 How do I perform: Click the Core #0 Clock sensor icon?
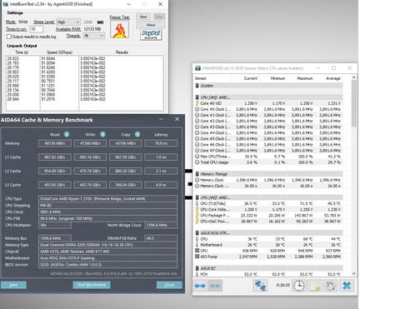(x=197, y=109)
